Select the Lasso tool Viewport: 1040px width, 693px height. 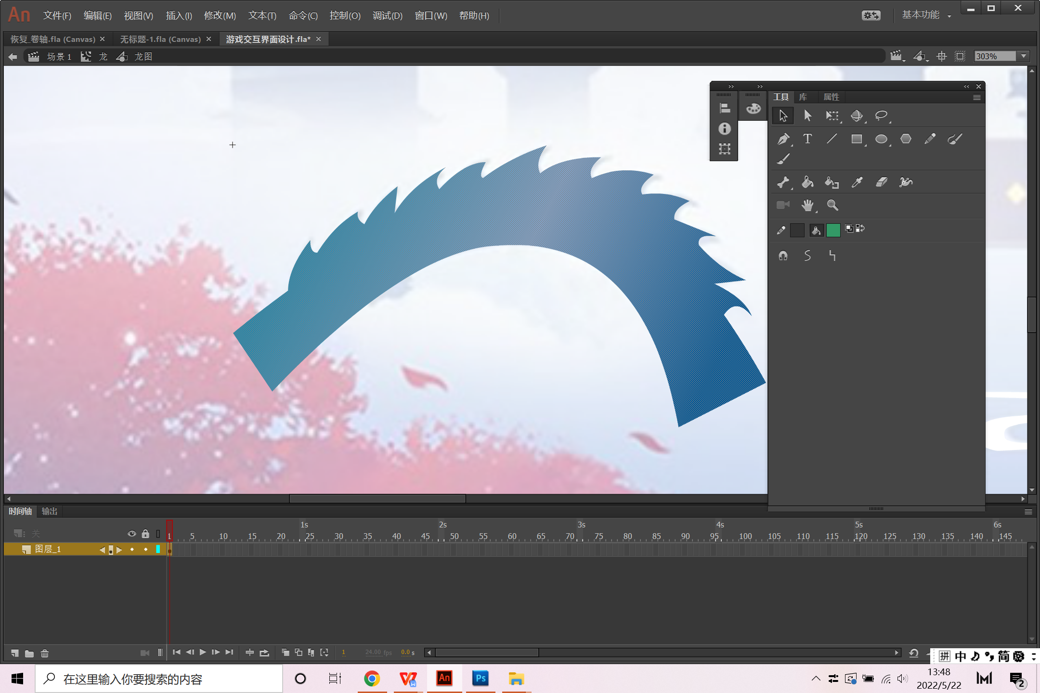(881, 115)
